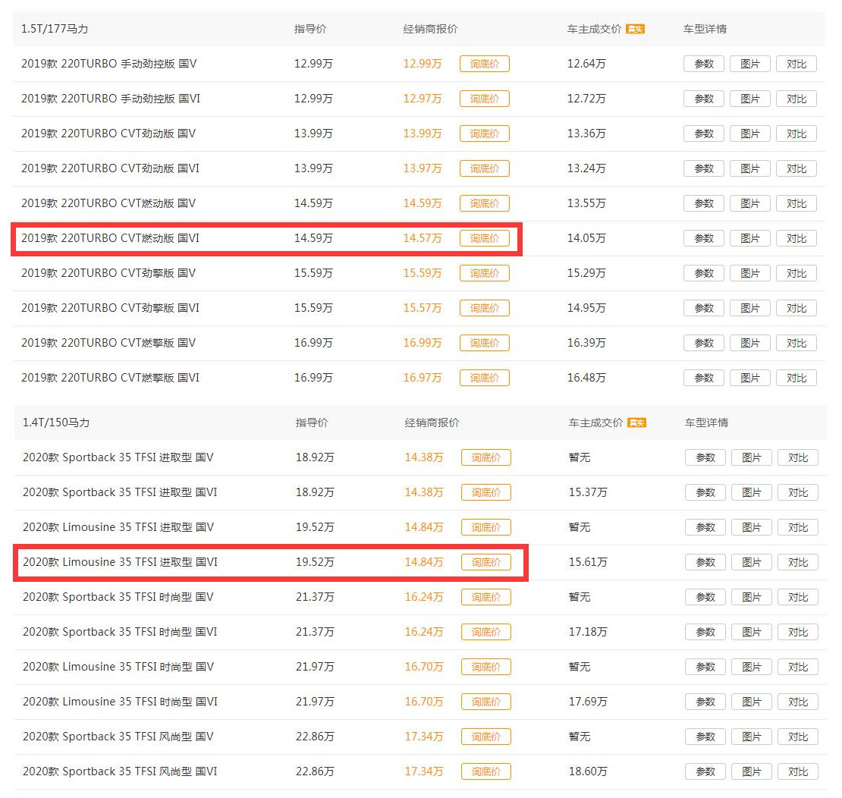Show 图片 for 220TURBO CVT燃擎版 国VI
Screen dimensions: 842x798
click(x=749, y=378)
